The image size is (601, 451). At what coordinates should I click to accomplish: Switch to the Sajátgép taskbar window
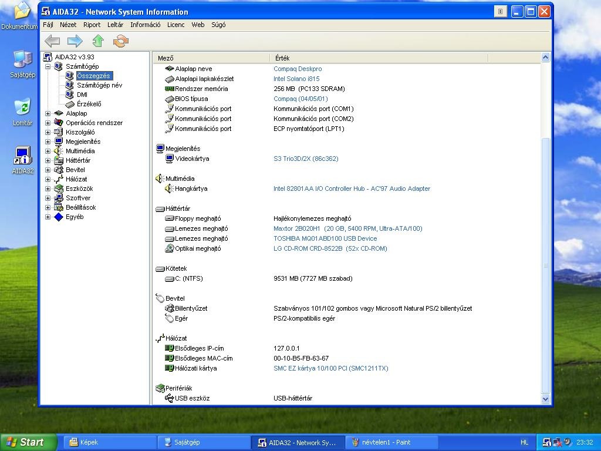203,442
